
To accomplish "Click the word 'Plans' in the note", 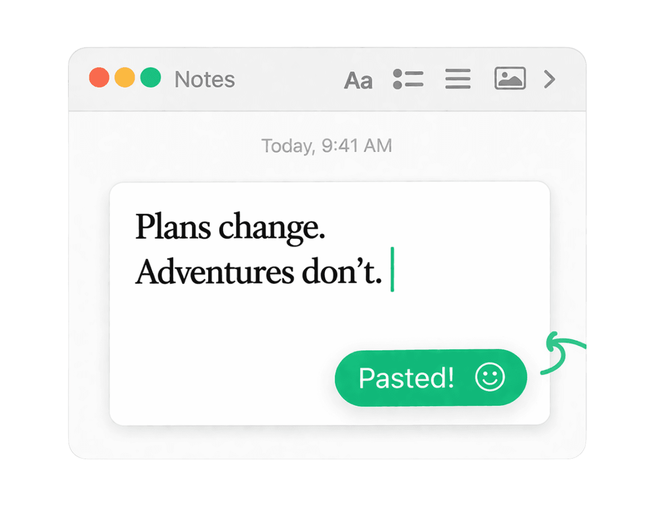I will [x=173, y=226].
